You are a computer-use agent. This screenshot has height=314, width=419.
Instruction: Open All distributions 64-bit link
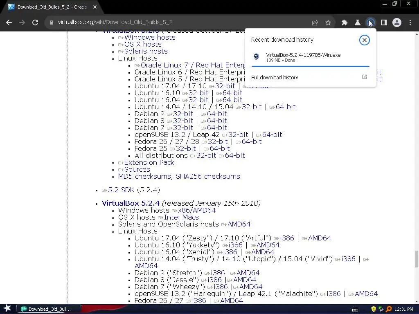pyautogui.click(x=234, y=155)
